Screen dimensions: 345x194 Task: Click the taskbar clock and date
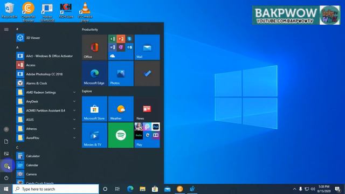coord(324,189)
